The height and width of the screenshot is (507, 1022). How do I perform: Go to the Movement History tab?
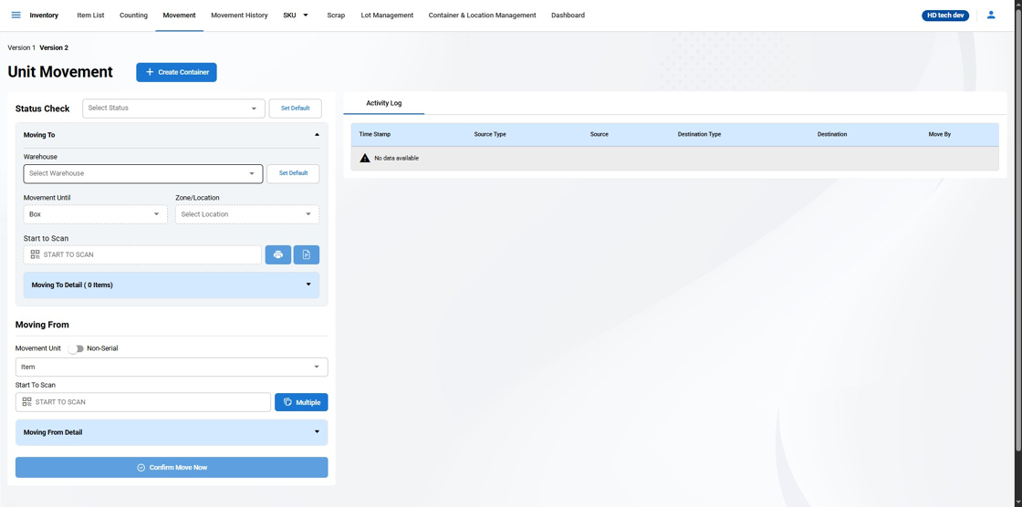[239, 16]
